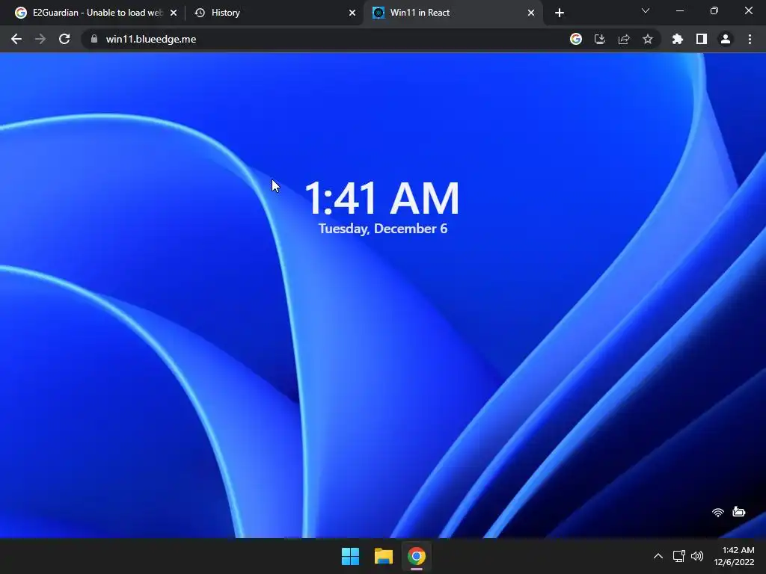The image size is (766, 574).
Task: Expand the tab search dropdown
Action: pyautogui.click(x=646, y=10)
